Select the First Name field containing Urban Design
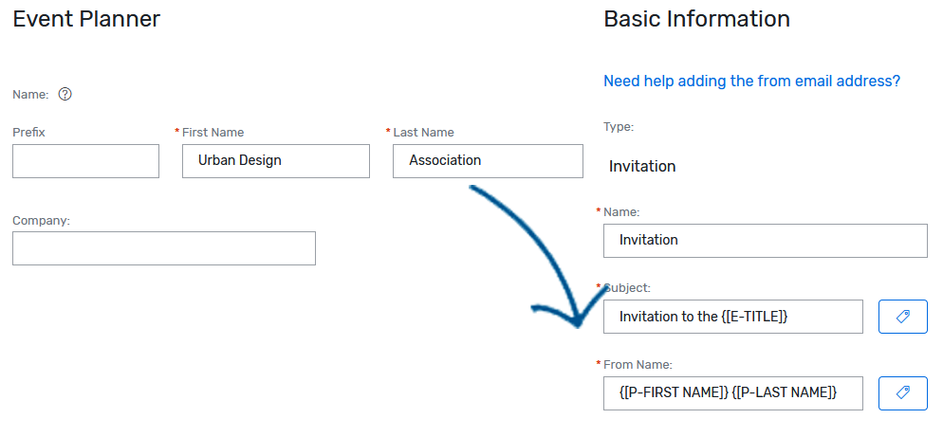The width and height of the screenshot is (943, 437). point(275,161)
